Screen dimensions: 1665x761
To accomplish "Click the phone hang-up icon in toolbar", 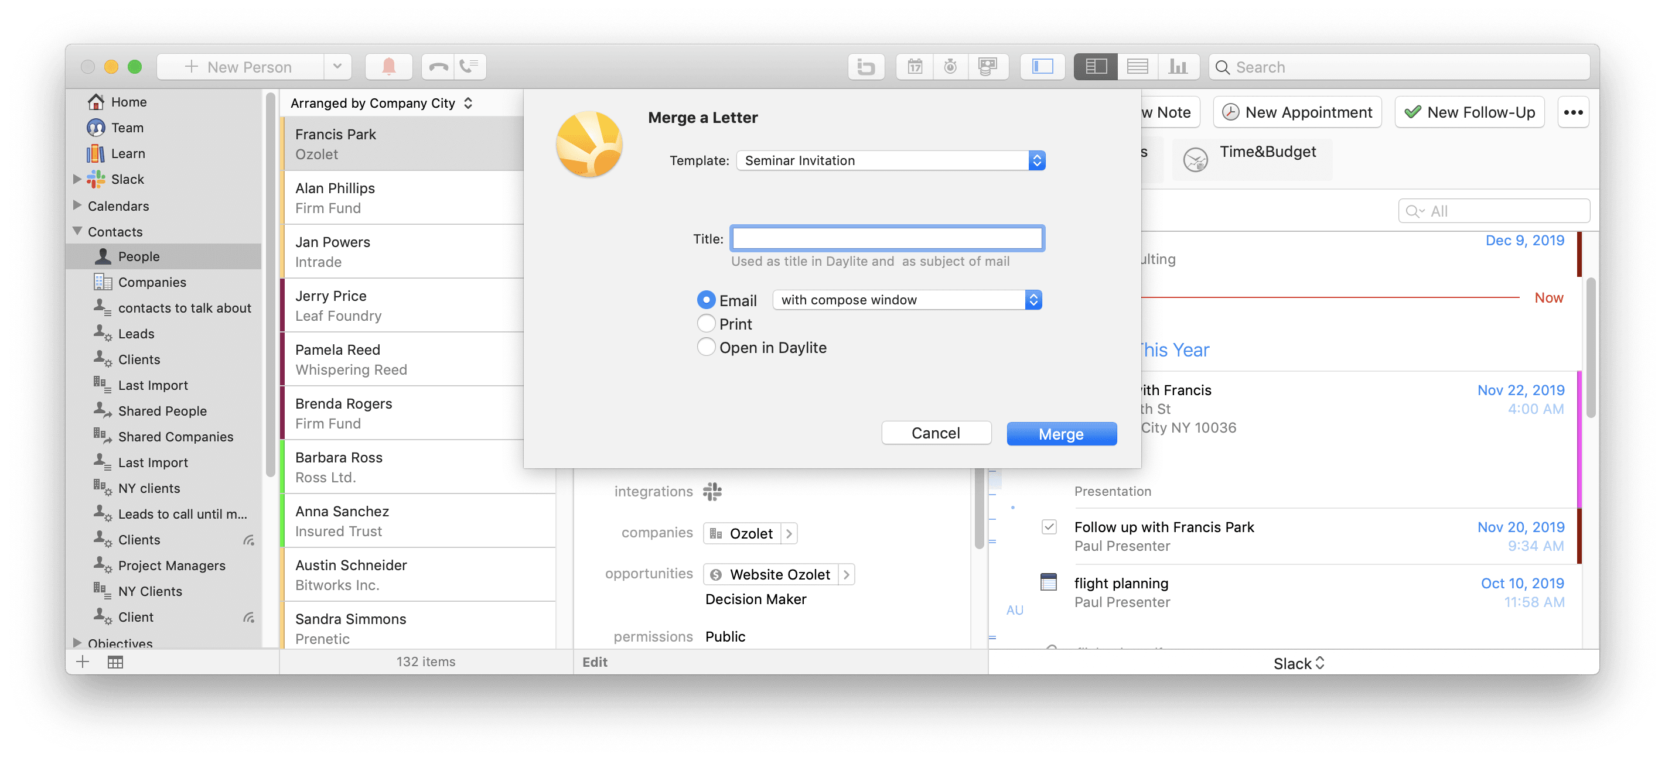I will click(438, 67).
